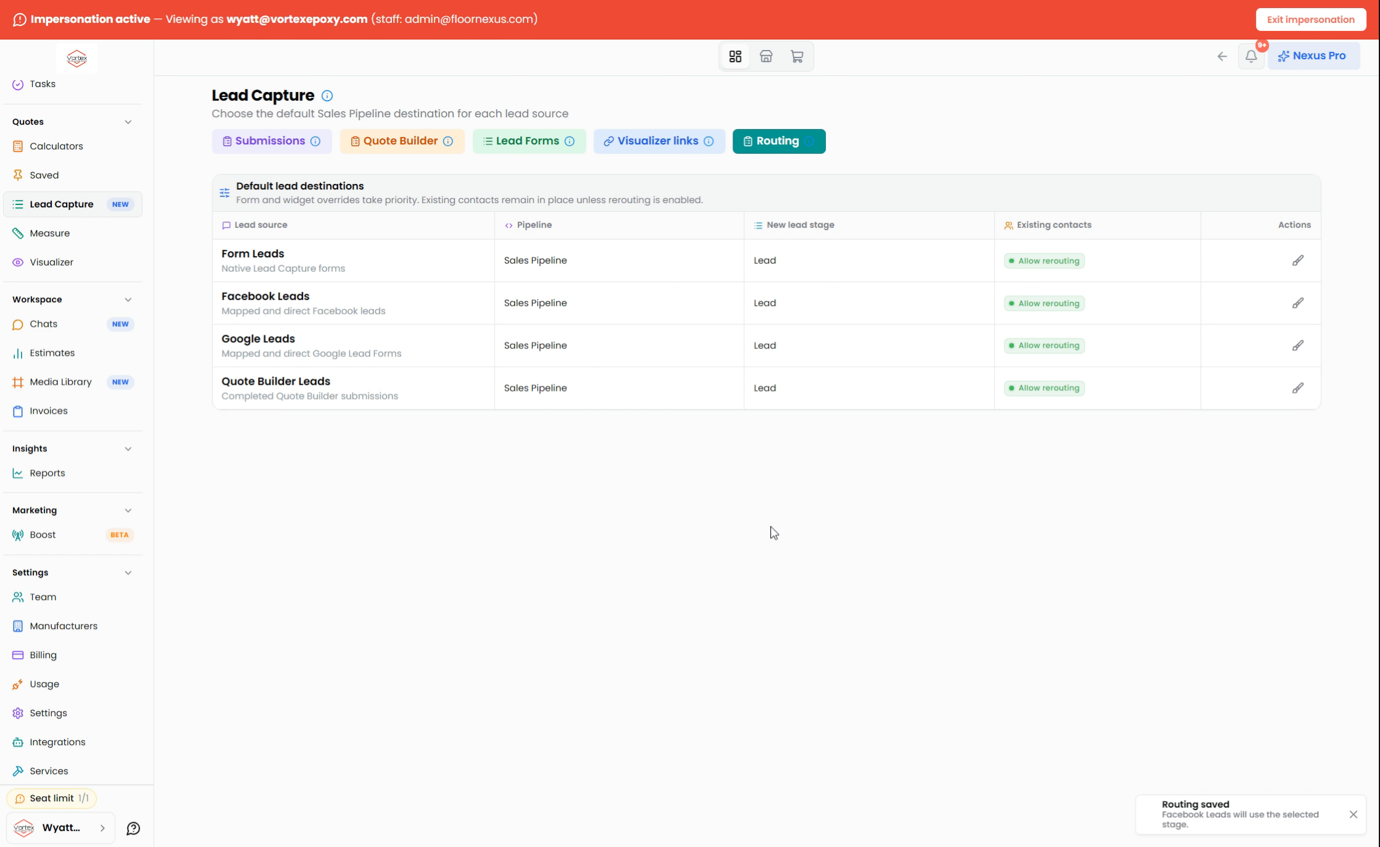Open Calculators in the sidebar

coord(72,146)
